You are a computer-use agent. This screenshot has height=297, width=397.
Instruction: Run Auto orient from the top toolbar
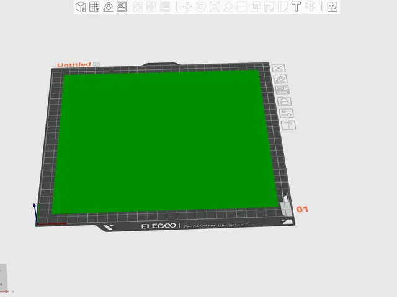tap(108, 7)
